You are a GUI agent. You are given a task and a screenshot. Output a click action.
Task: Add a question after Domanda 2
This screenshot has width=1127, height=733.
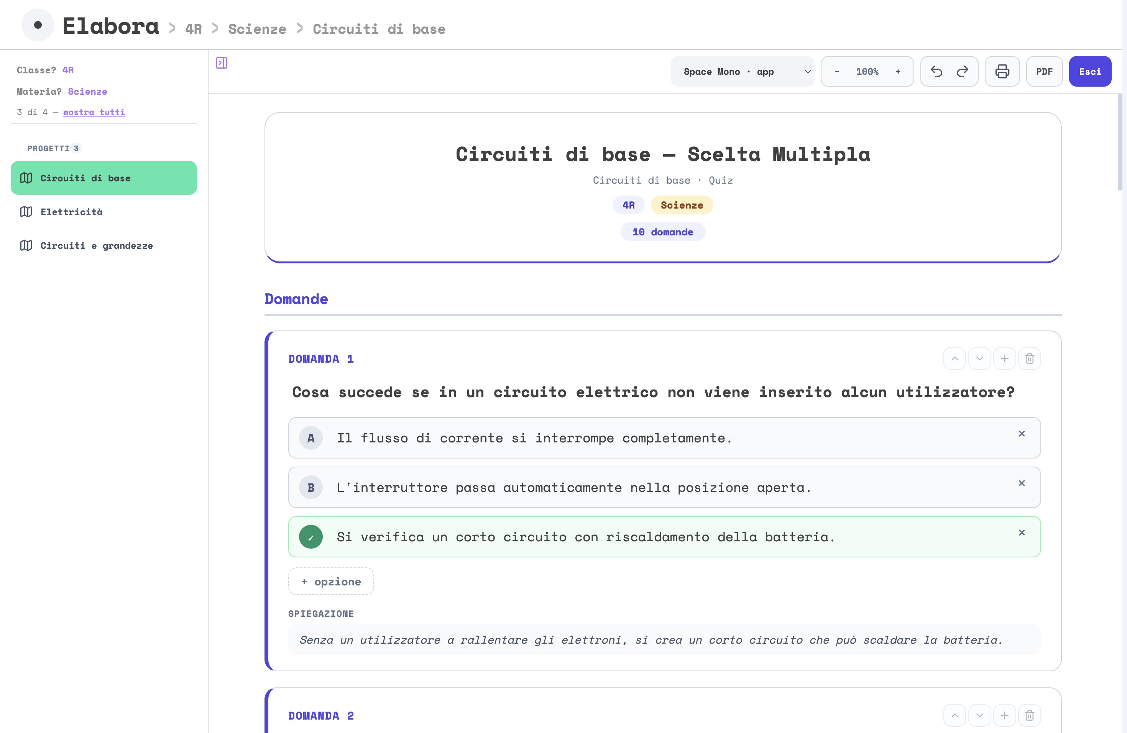1004,715
